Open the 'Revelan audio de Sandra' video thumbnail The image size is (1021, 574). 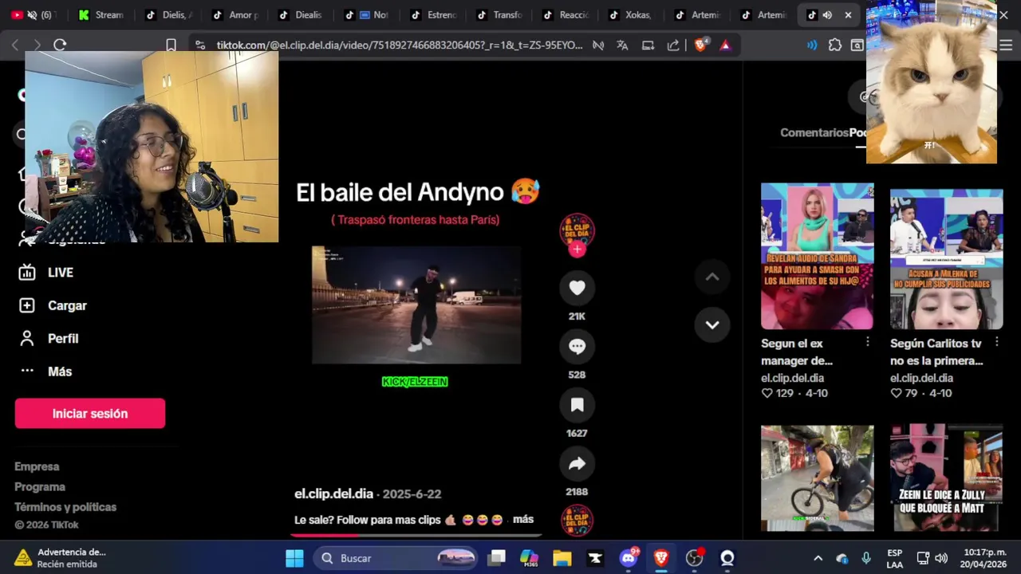pyautogui.click(x=817, y=256)
